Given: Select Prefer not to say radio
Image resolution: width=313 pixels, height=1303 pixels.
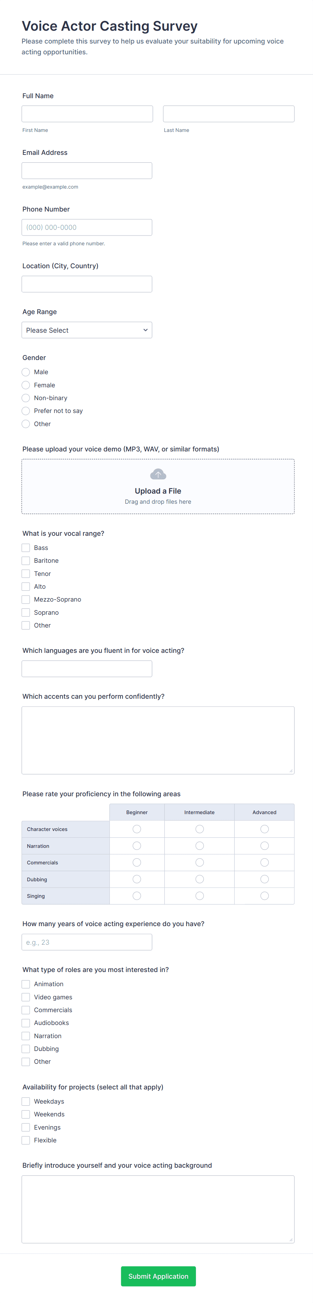Looking at the screenshot, I should click(26, 411).
